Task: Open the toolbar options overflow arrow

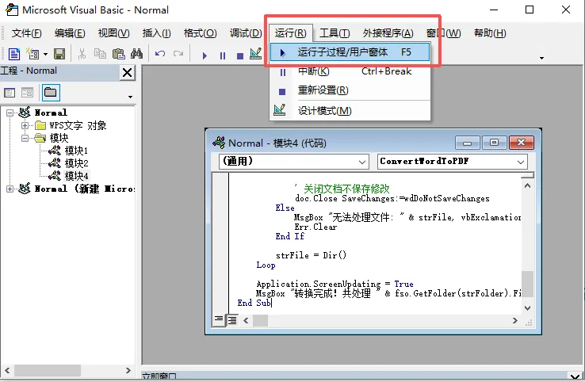Action: (541, 58)
